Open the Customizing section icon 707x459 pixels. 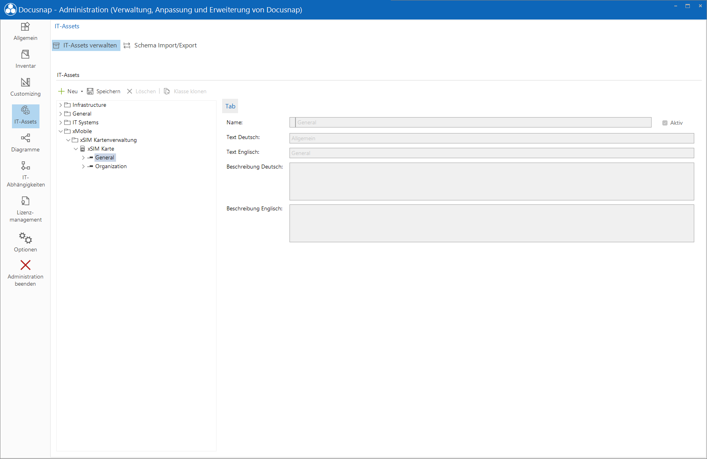pos(25,82)
